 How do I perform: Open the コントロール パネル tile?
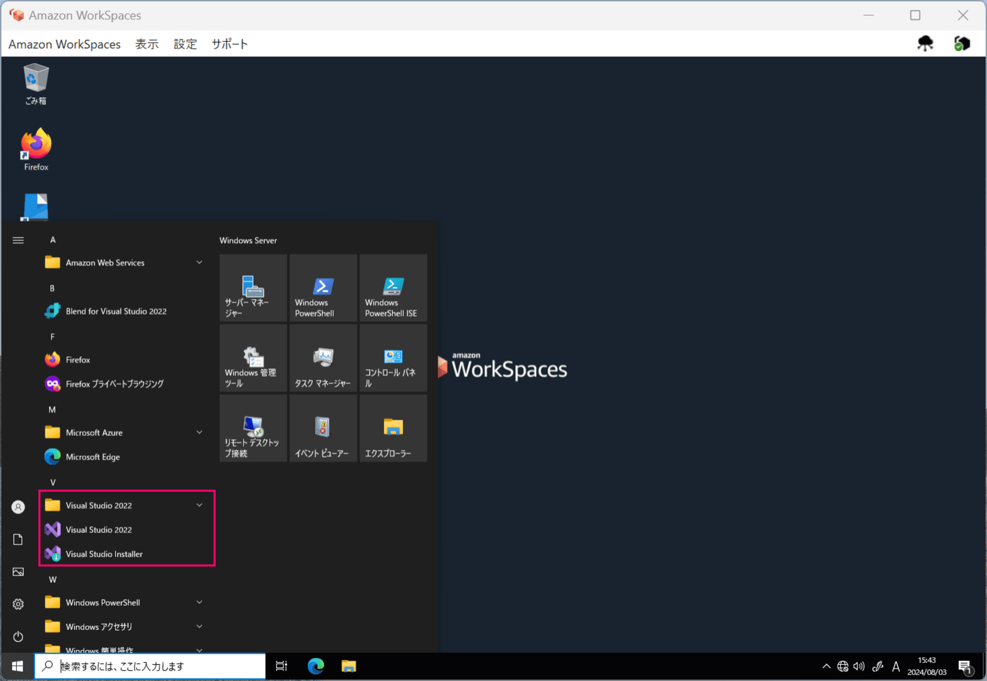(x=393, y=358)
